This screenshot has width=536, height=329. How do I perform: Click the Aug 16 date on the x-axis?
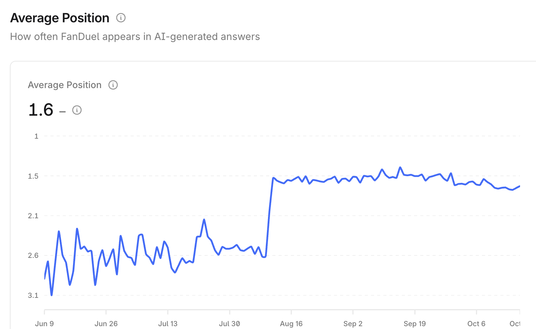coord(291,324)
